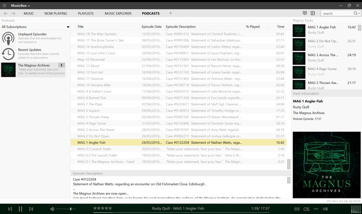Open the Music Explorer tab
The height and width of the screenshot is (214, 362).
click(118, 13)
